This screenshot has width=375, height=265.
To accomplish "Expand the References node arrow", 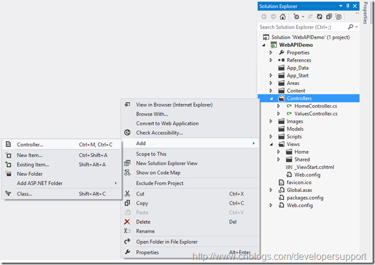I will pyautogui.click(x=271, y=60).
